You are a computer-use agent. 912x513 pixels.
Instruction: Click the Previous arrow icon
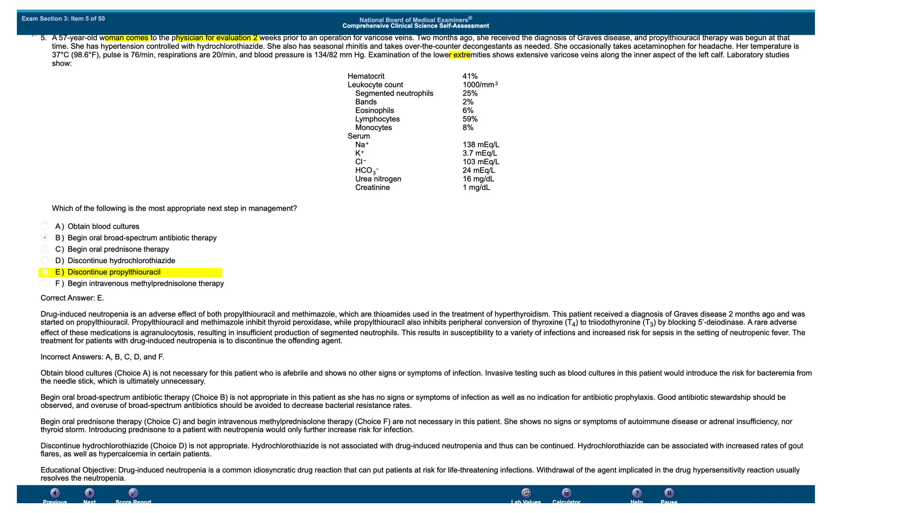pos(55,493)
